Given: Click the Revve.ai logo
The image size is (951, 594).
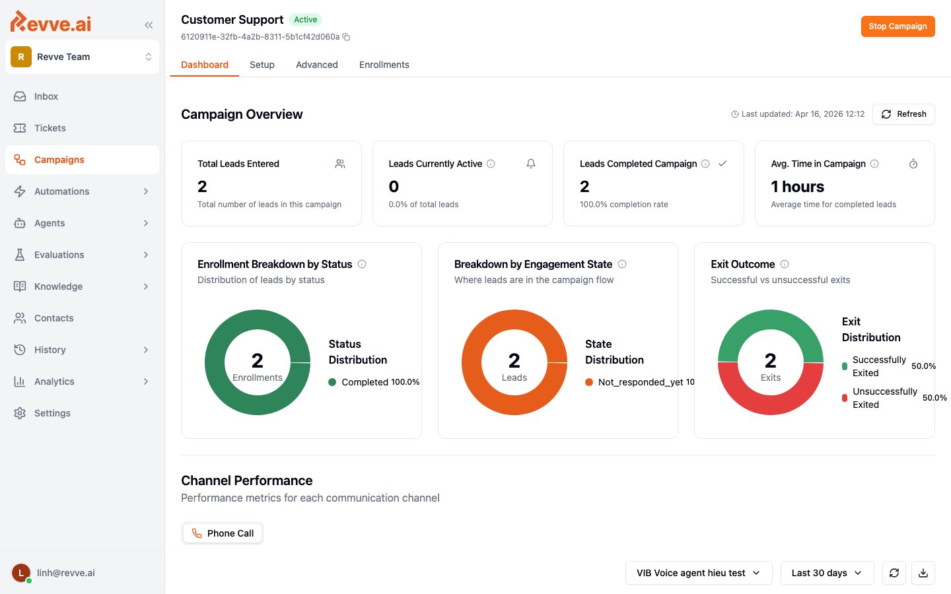Looking at the screenshot, I should 51,22.
